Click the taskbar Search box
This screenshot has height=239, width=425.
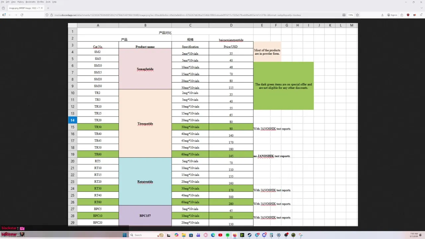coord(146,235)
